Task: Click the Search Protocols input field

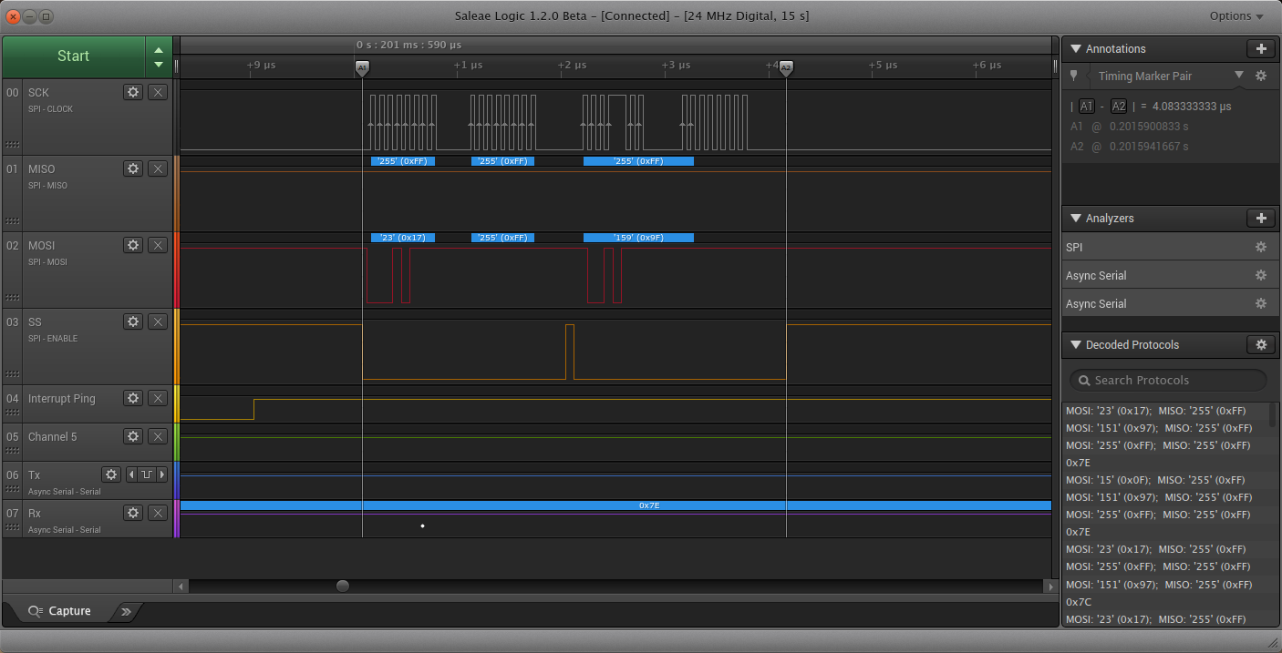Action: (1168, 381)
